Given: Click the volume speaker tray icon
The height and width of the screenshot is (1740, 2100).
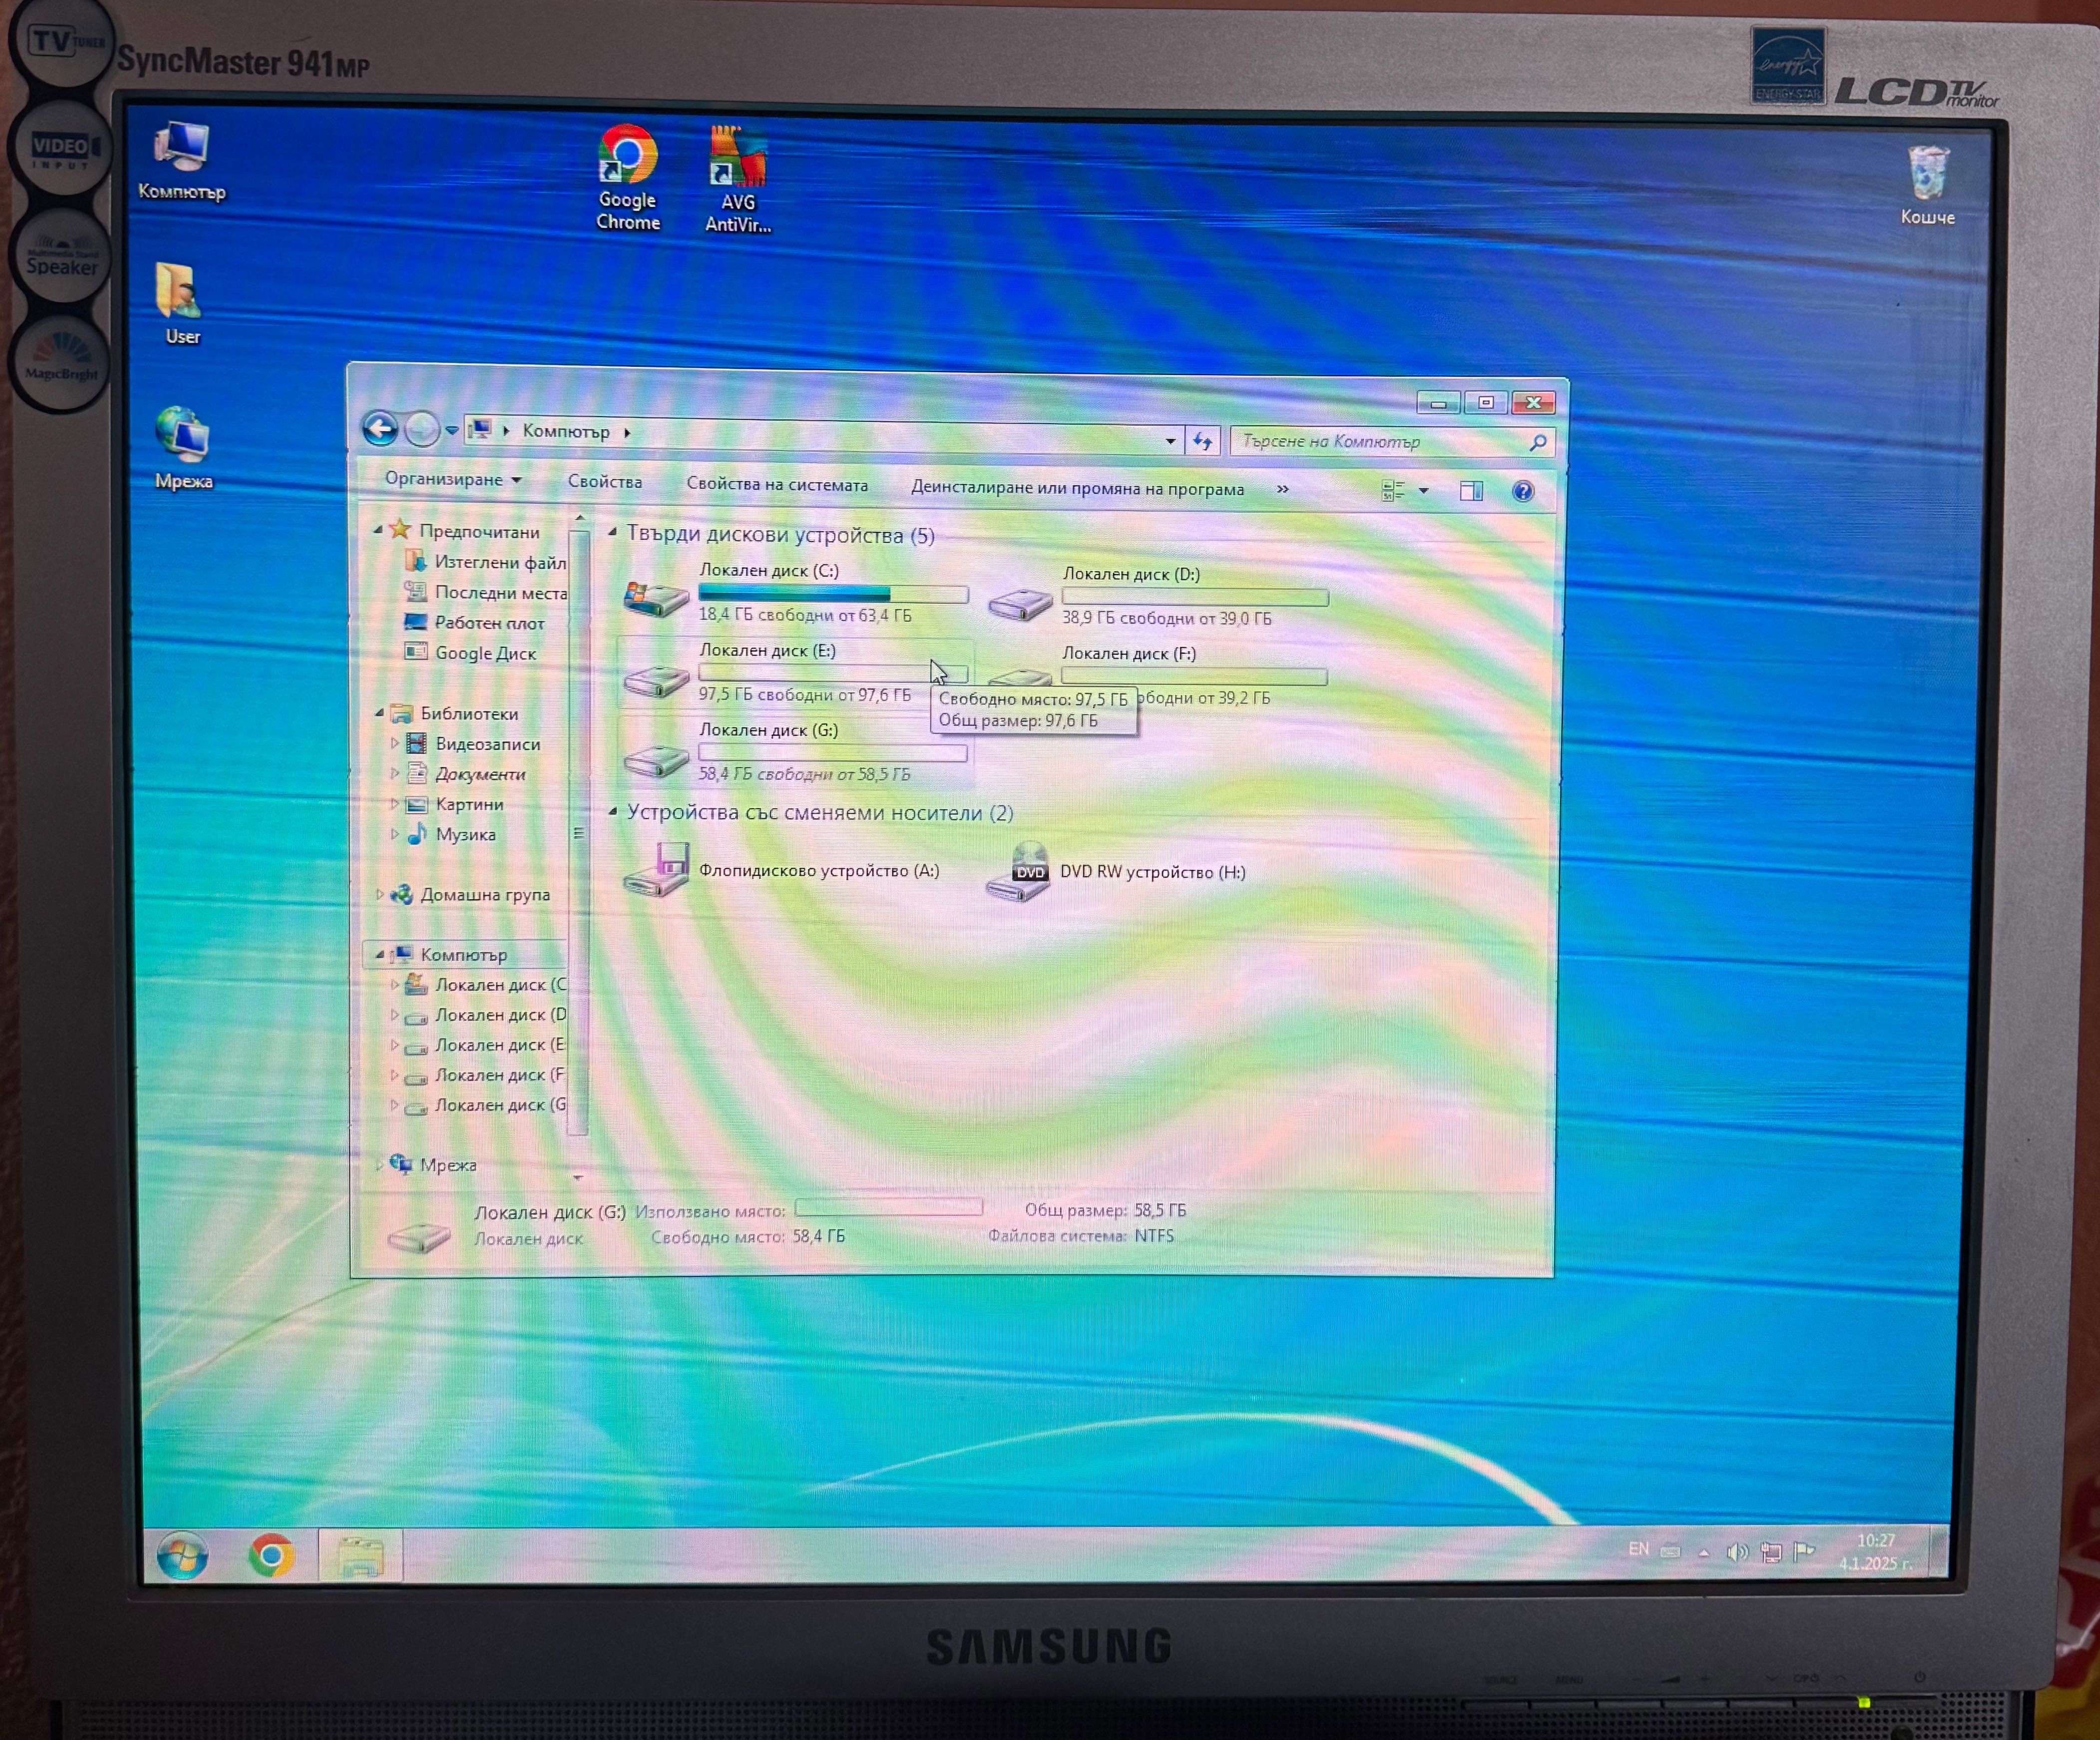Looking at the screenshot, I should click(1737, 1552).
